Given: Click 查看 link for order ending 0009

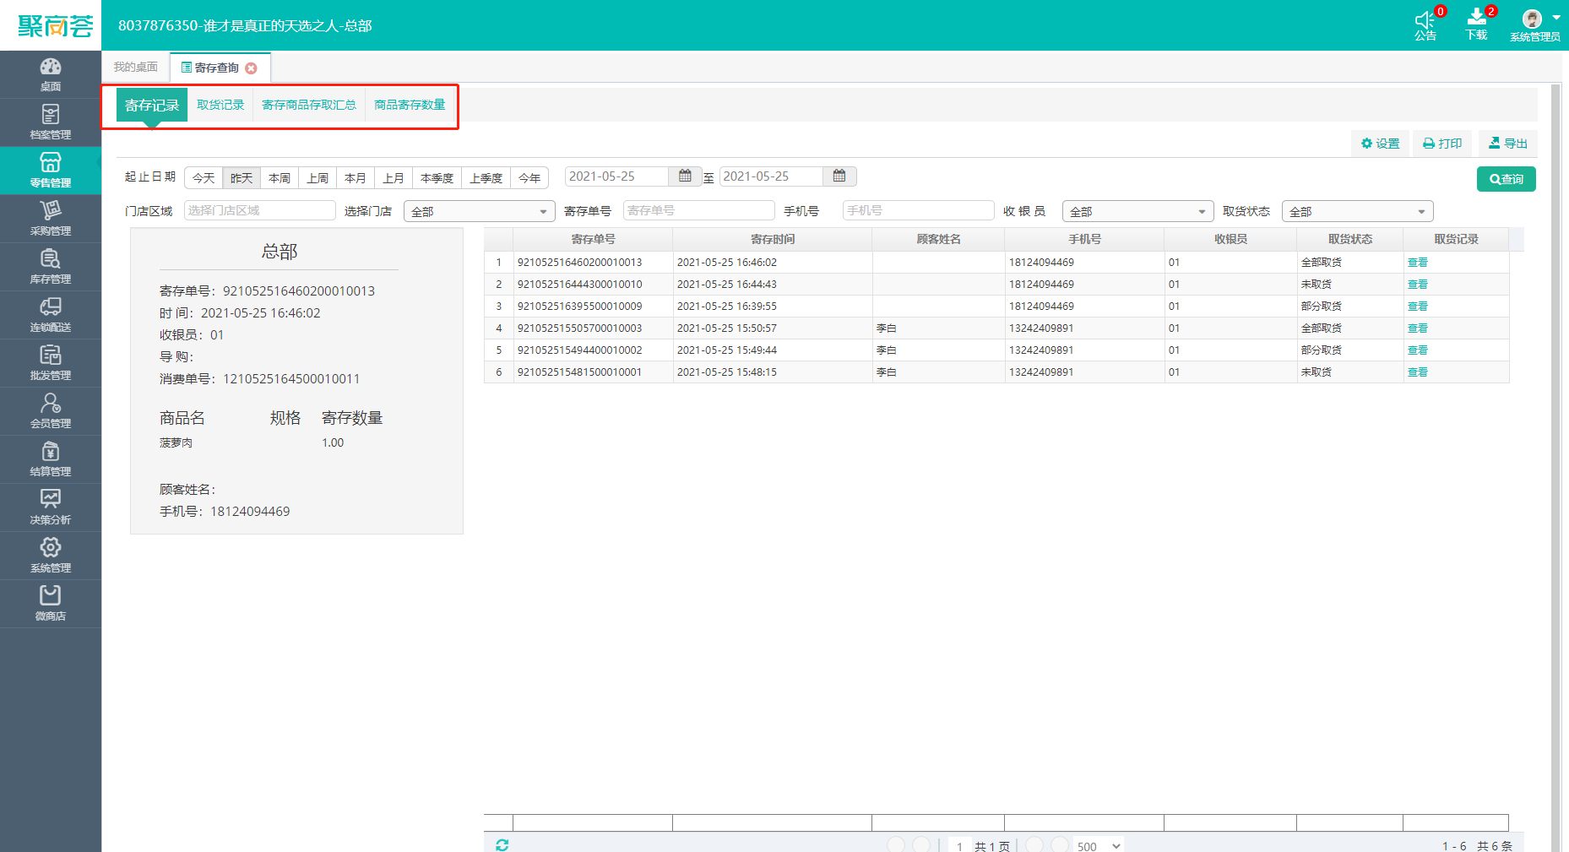Looking at the screenshot, I should [x=1418, y=307].
